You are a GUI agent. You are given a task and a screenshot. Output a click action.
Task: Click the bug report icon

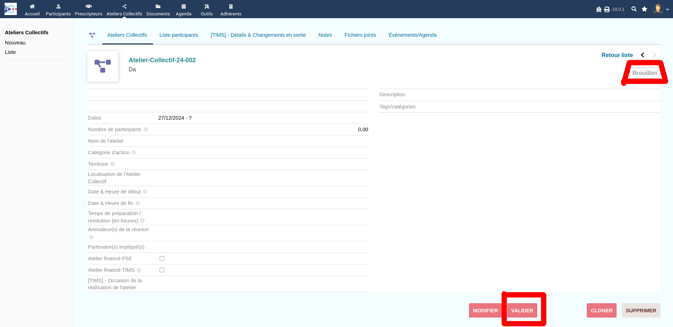[x=599, y=9]
